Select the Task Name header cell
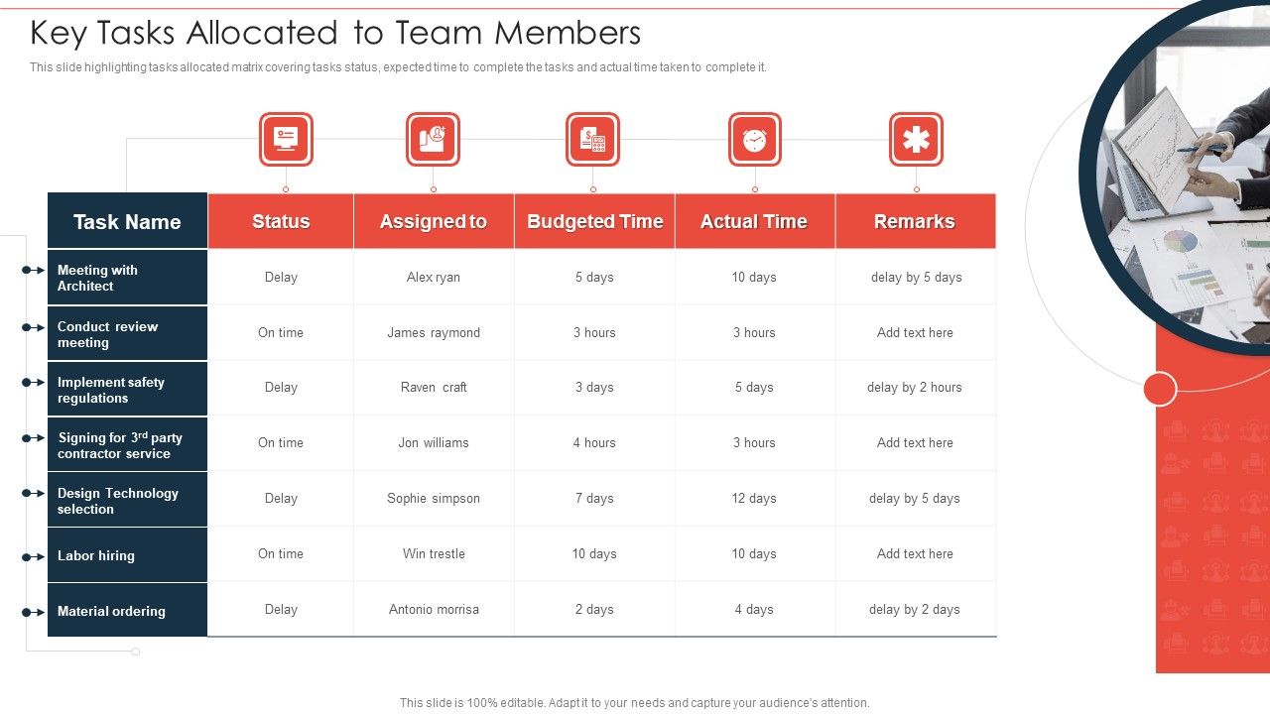The image size is (1270, 714). pyautogui.click(x=127, y=221)
